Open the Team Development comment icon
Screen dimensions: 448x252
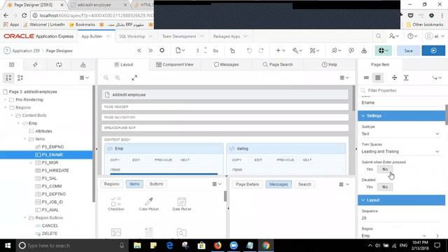[351, 50]
